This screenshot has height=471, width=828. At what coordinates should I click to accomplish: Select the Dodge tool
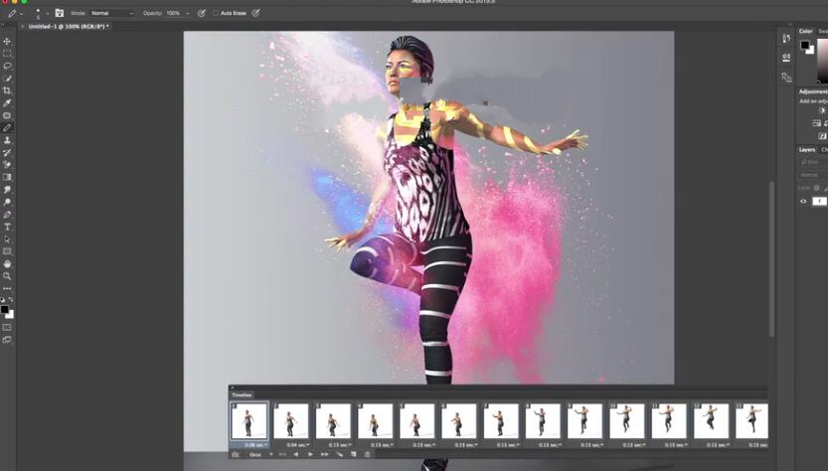pos(7,203)
